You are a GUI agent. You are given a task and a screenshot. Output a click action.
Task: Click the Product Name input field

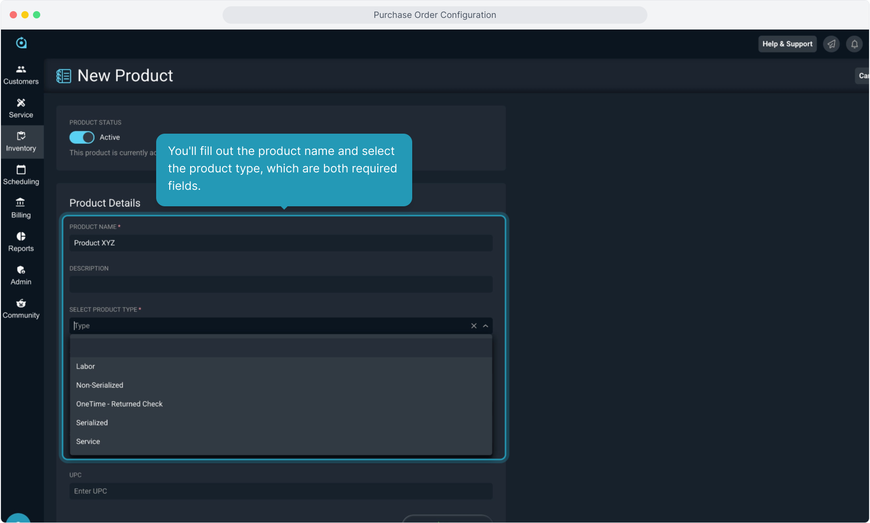point(281,243)
